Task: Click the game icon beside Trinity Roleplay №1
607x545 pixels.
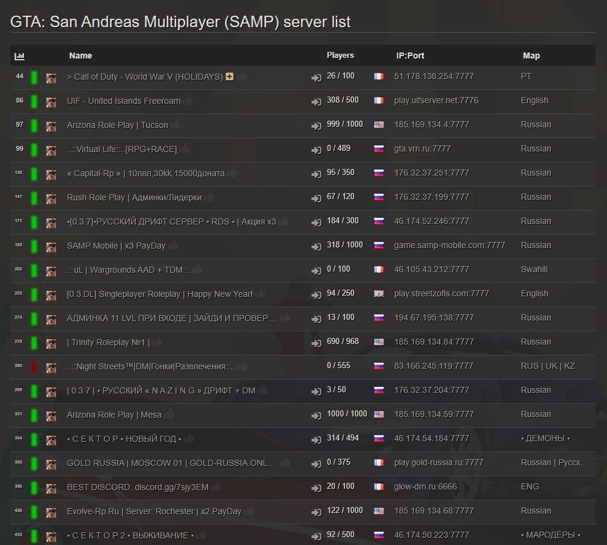Action: (x=51, y=343)
